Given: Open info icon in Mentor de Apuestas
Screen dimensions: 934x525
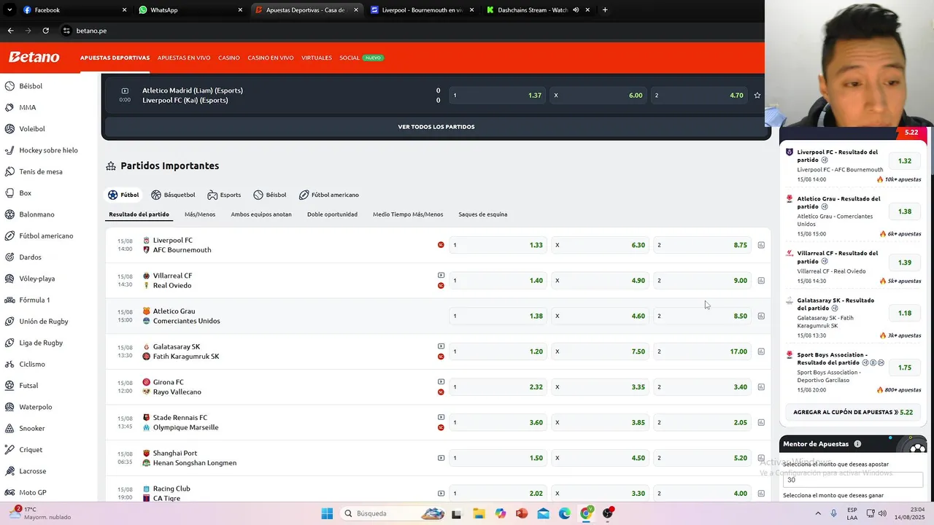Looking at the screenshot, I should [857, 444].
